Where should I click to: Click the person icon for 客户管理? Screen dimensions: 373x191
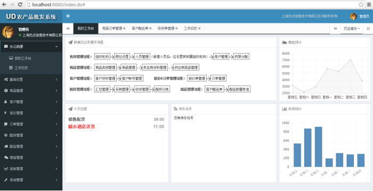(x=6, y=102)
